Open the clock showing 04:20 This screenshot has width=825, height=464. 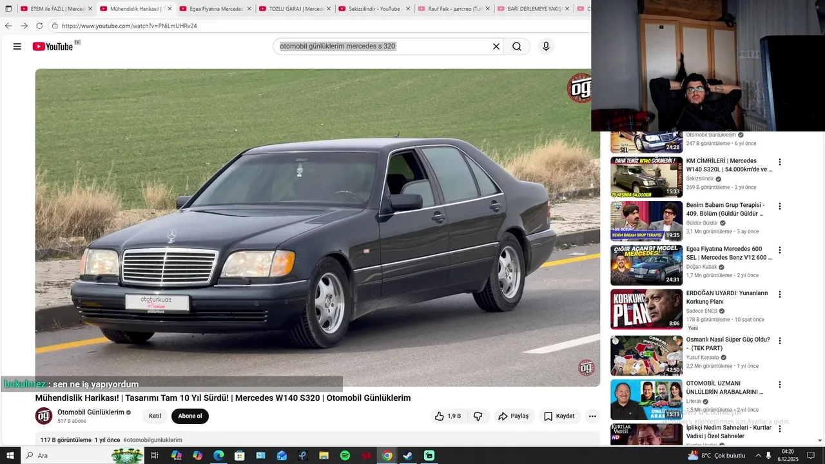click(788, 456)
